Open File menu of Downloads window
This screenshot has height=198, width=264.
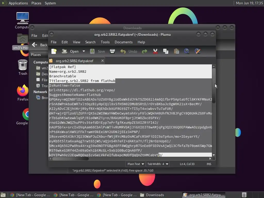[x=34, y=36]
